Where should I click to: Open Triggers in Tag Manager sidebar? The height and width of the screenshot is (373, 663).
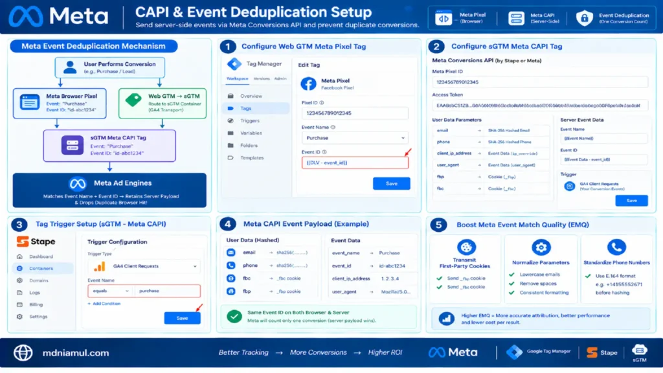(x=256, y=120)
